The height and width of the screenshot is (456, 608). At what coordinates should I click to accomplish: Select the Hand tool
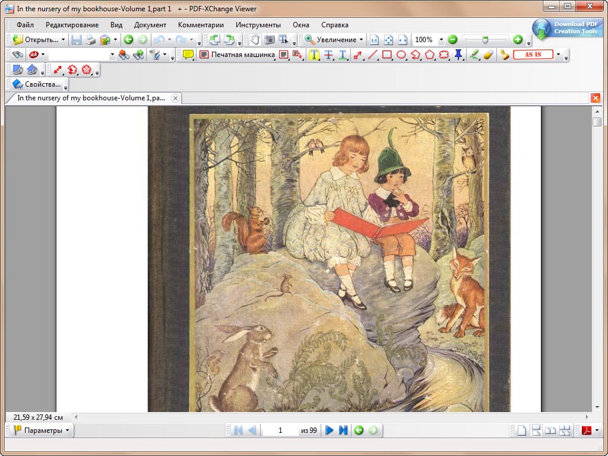[255, 39]
